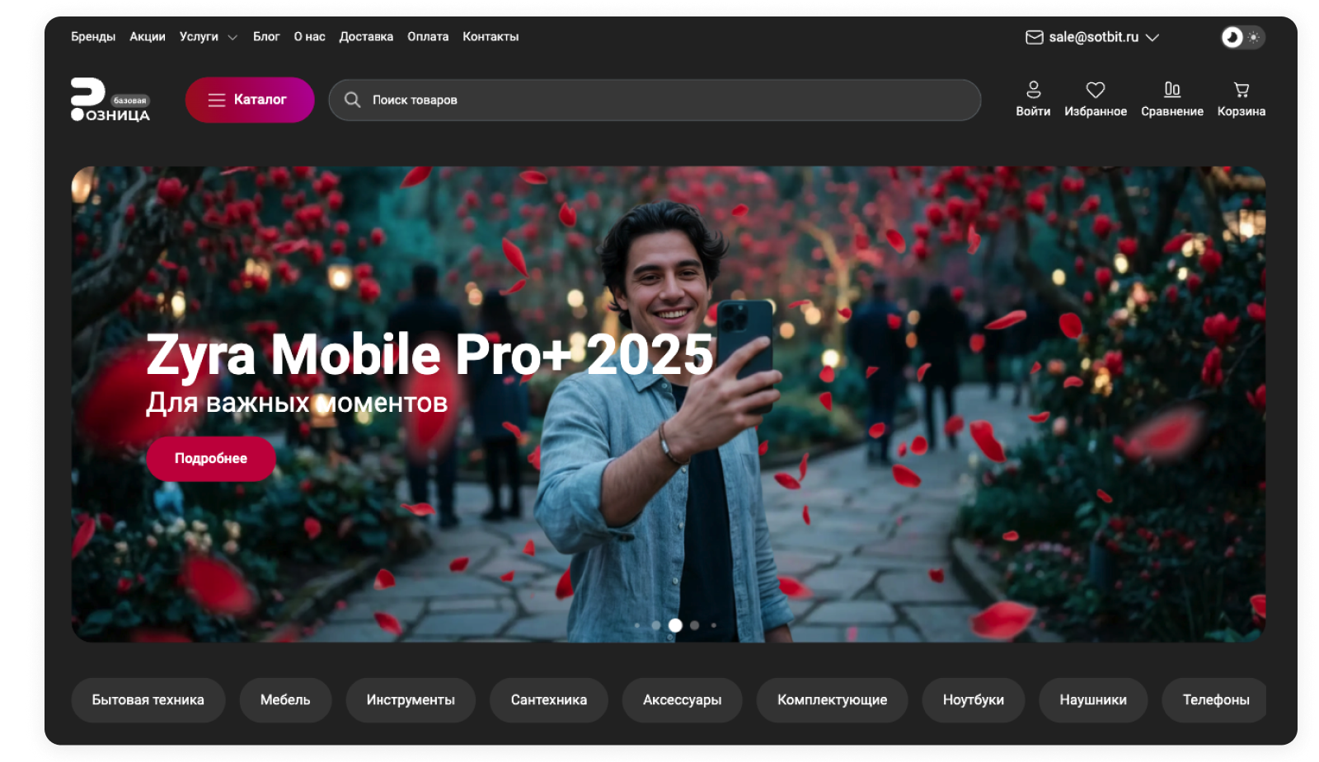
Task: Focus the Поиск товаров search field
Action: click(655, 100)
